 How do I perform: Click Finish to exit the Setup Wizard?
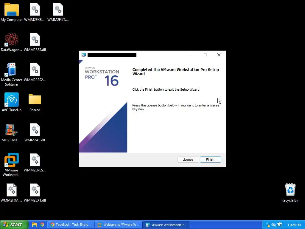point(211,160)
